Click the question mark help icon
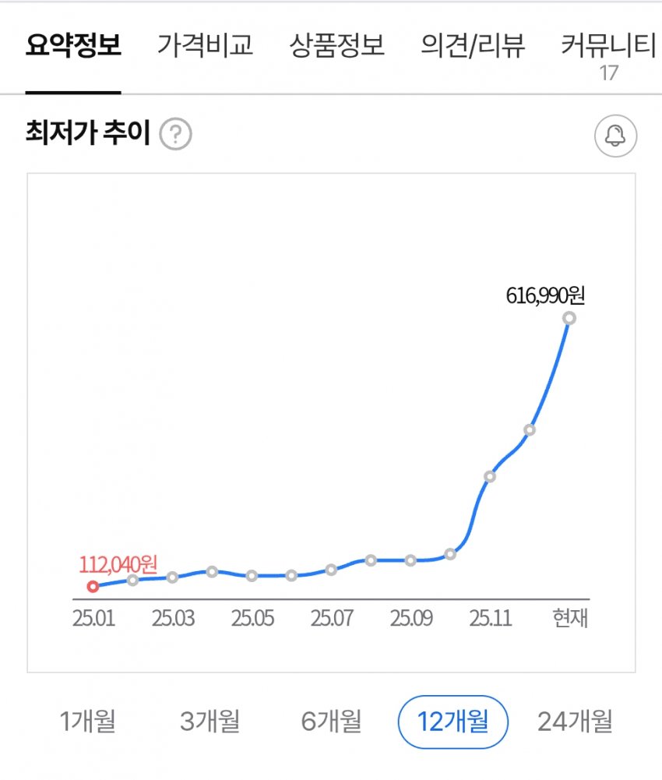The width and height of the screenshot is (662, 780). tap(175, 136)
